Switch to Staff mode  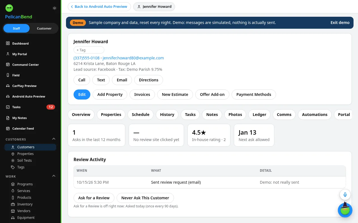point(17,28)
